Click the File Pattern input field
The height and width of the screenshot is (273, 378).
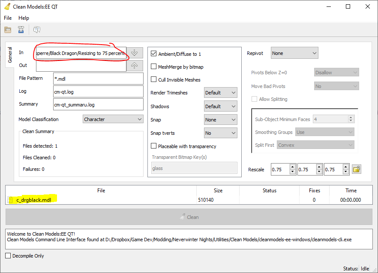tap(99, 79)
